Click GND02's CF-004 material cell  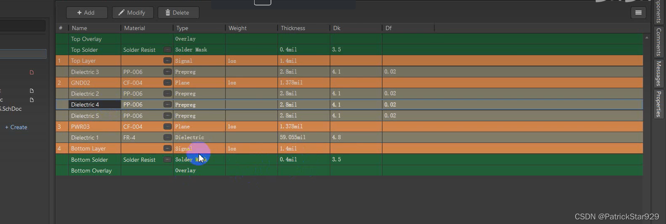[x=147, y=83]
